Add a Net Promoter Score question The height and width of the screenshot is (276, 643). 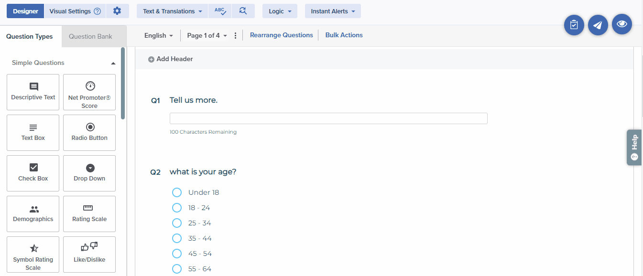(89, 92)
